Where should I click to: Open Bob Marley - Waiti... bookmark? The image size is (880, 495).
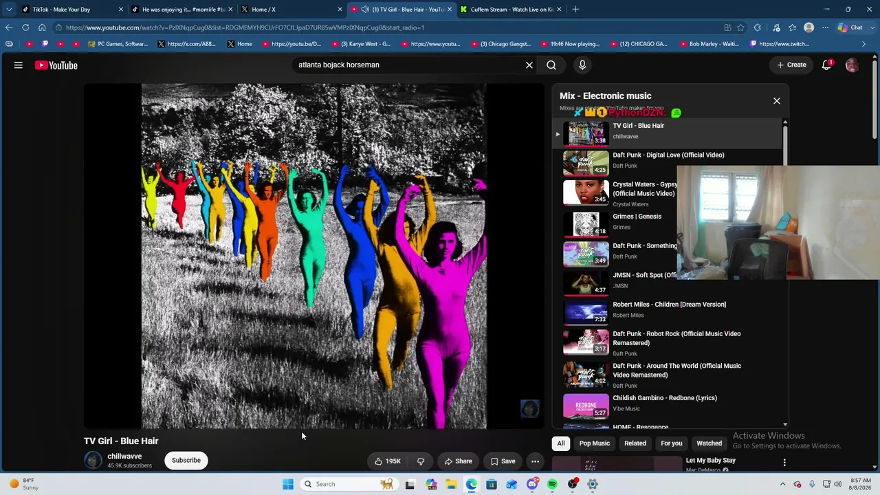(x=709, y=44)
